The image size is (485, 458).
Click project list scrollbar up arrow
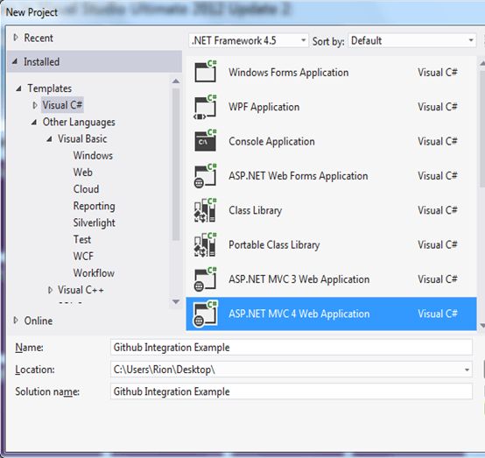click(x=481, y=63)
